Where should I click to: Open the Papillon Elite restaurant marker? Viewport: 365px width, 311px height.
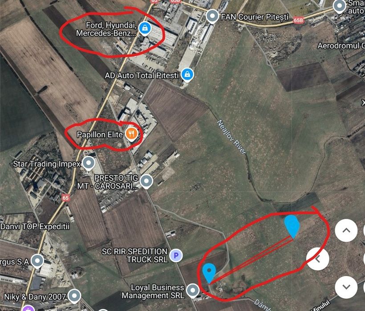pos(131,134)
